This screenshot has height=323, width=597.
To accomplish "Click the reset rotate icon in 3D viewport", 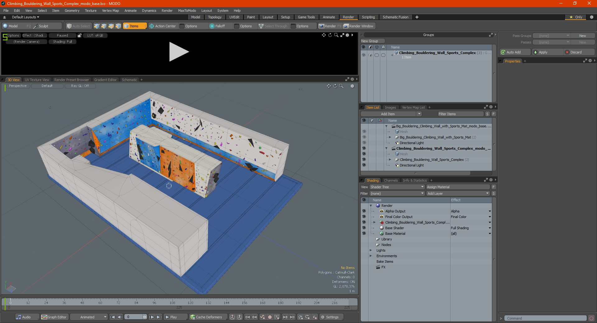I will click(x=335, y=86).
